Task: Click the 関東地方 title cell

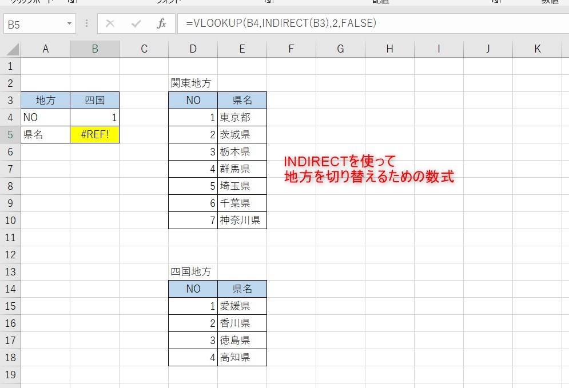Action: (x=193, y=83)
